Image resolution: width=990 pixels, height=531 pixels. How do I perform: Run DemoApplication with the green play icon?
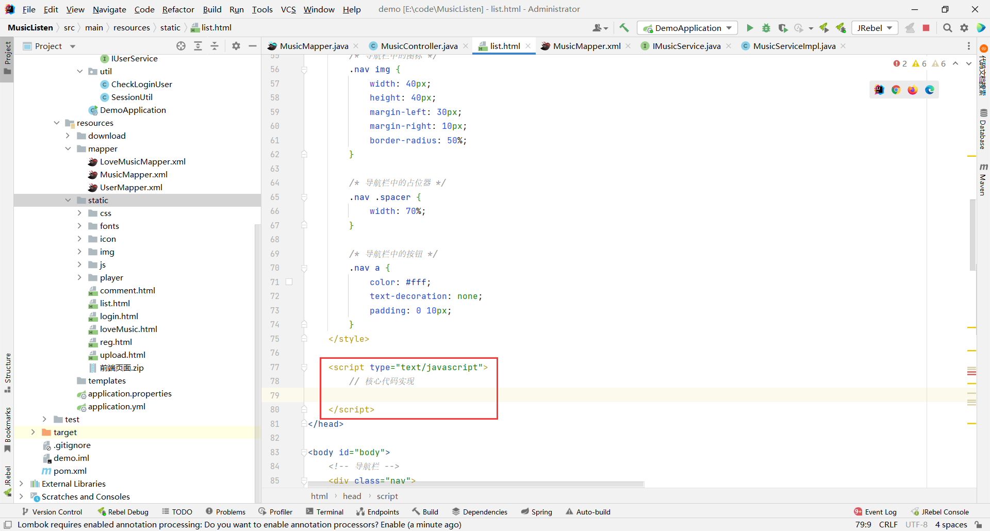click(750, 28)
